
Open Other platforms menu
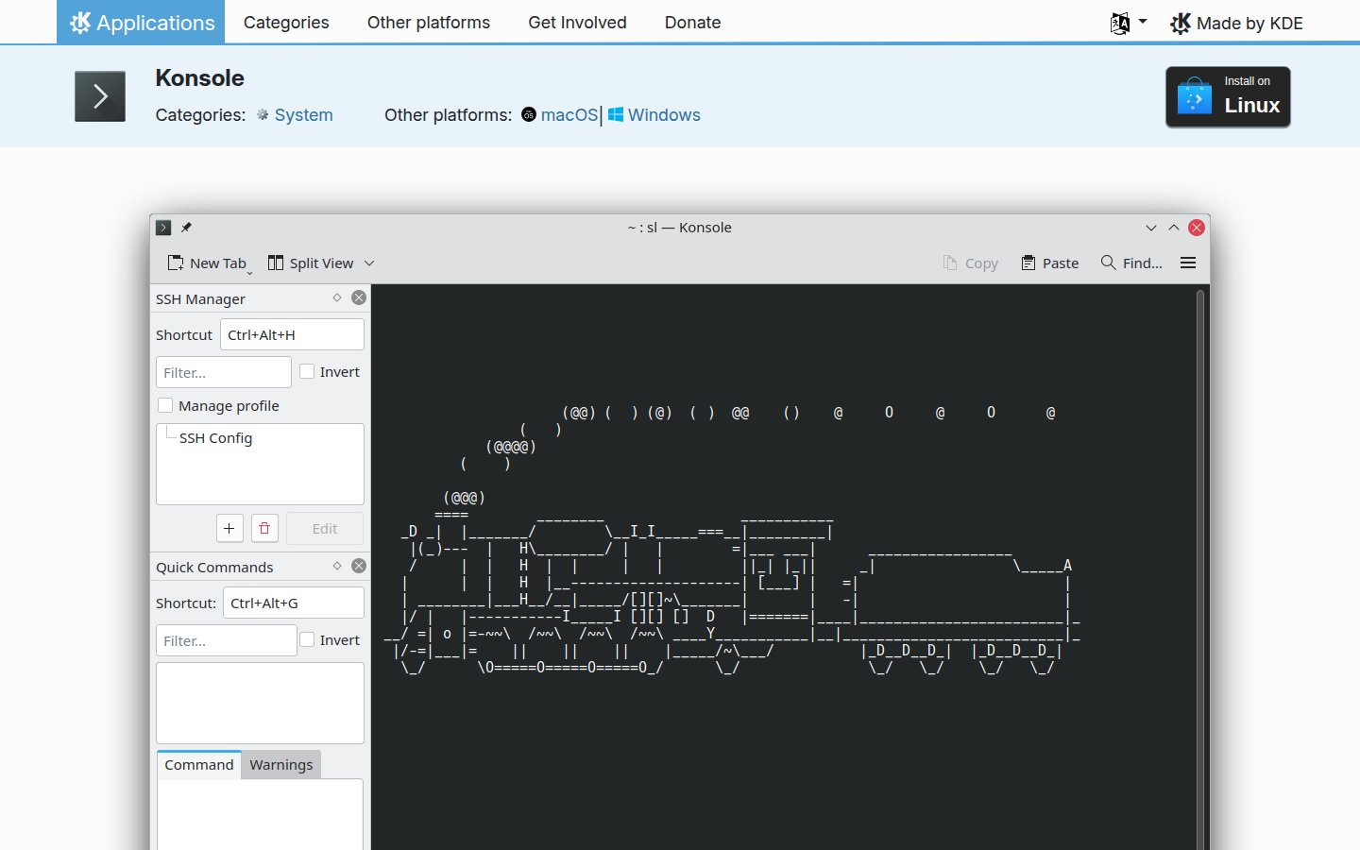pyautogui.click(x=429, y=22)
